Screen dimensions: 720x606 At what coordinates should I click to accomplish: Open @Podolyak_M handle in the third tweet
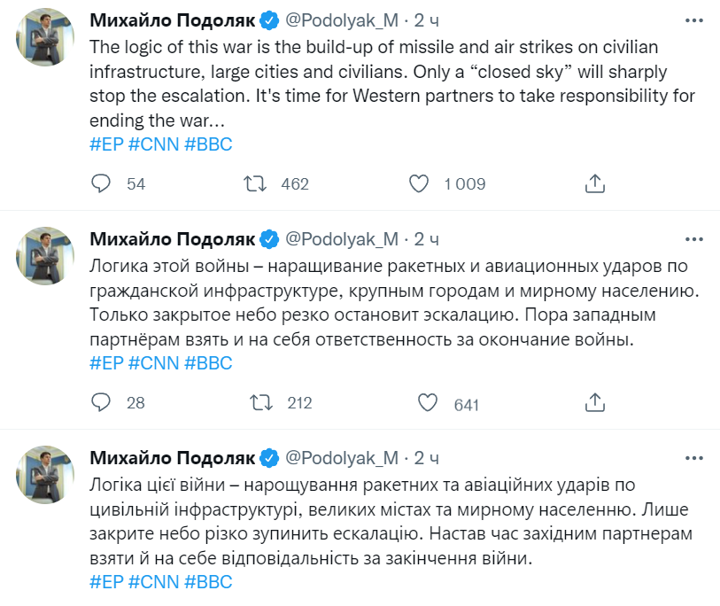tap(341, 458)
